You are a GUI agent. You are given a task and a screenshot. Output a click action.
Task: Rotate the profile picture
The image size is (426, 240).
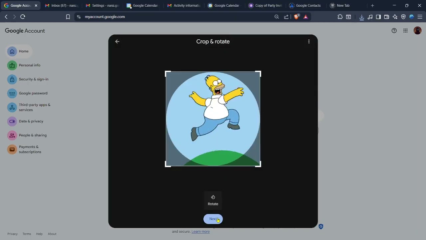tap(213, 200)
